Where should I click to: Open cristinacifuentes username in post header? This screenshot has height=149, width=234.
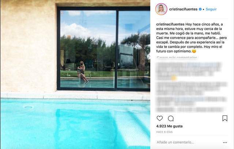point(183,9)
